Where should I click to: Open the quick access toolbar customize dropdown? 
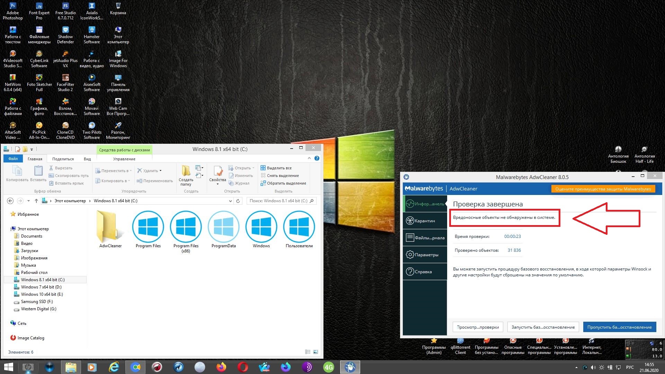[32, 149]
